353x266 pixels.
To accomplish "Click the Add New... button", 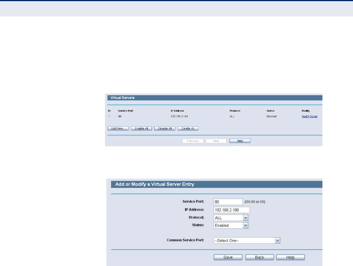I will tap(118, 128).
